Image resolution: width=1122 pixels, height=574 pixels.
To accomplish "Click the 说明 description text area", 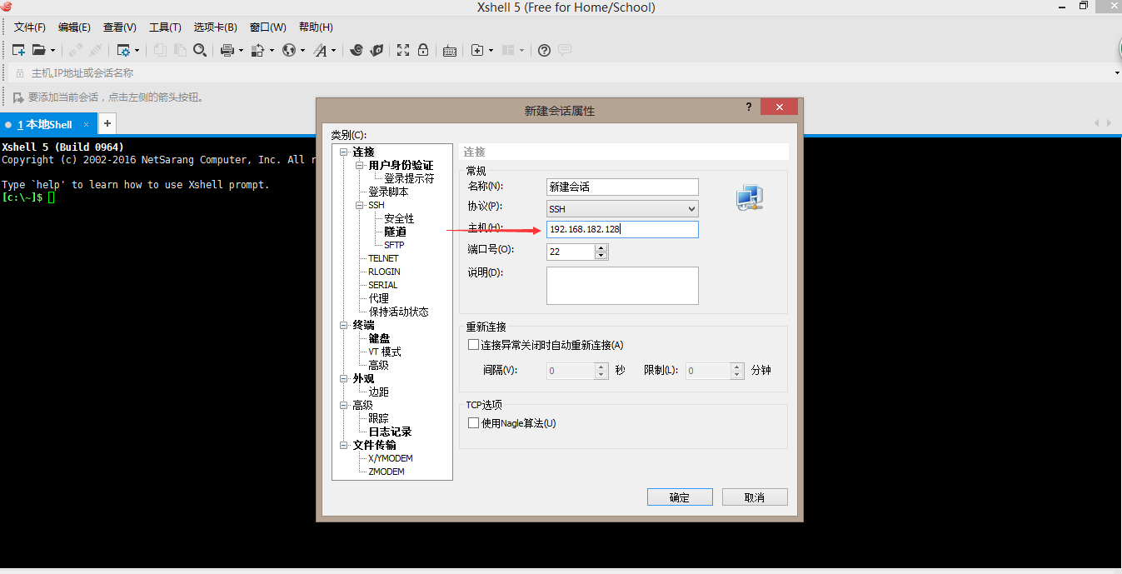I will (622, 286).
